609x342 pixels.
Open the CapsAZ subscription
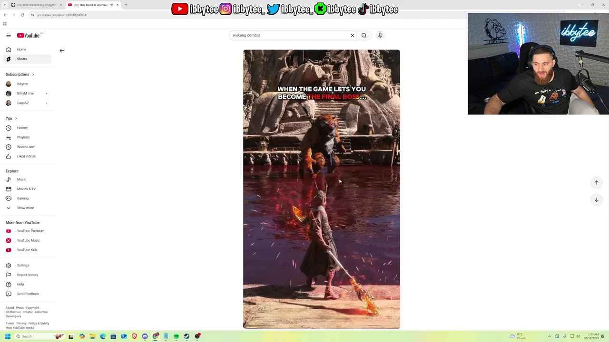pyautogui.click(x=27, y=103)
